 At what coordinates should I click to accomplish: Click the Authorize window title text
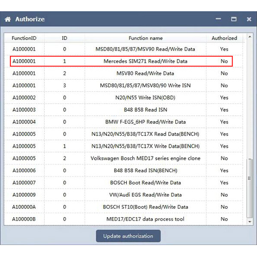tap(30, 19)
